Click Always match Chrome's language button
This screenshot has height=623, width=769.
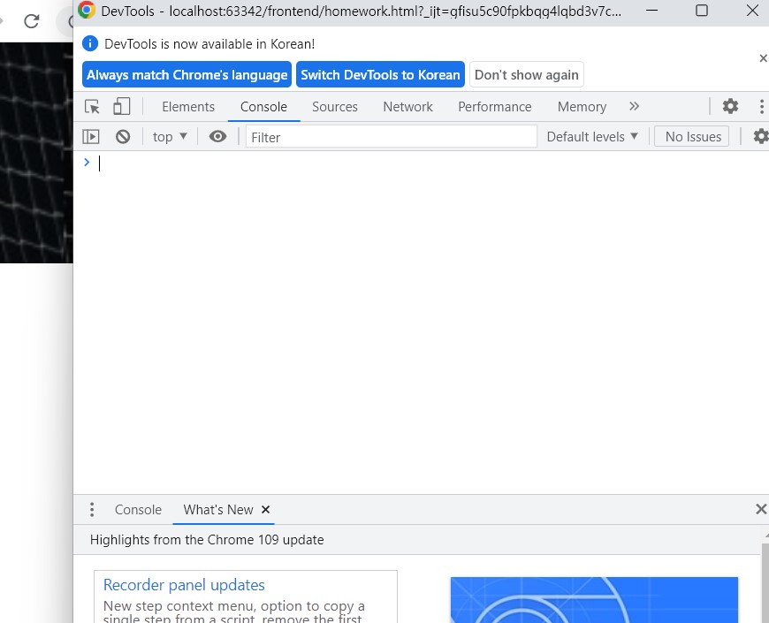click(187, 74)
